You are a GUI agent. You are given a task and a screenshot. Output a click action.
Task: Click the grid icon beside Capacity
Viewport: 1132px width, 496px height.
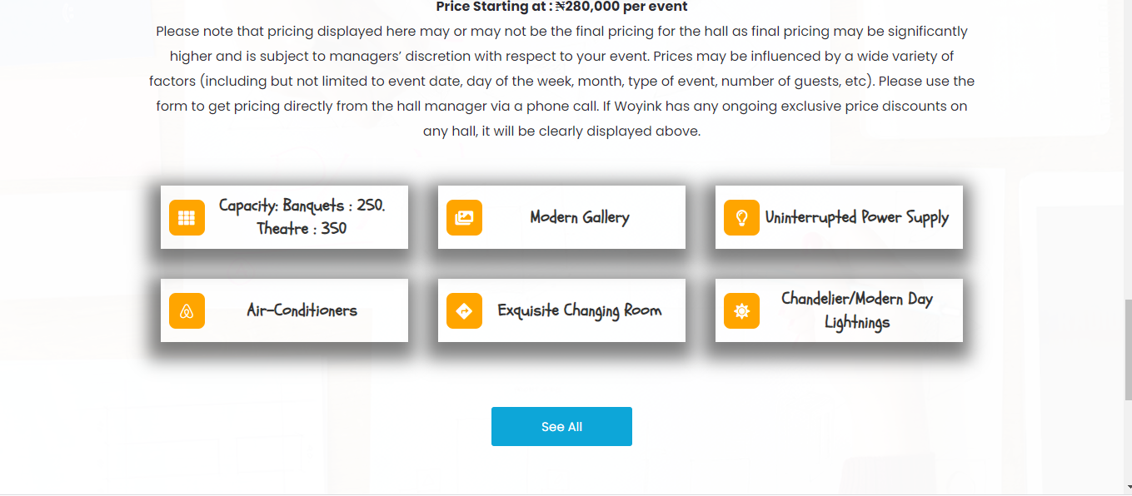(x=187, y=218)
